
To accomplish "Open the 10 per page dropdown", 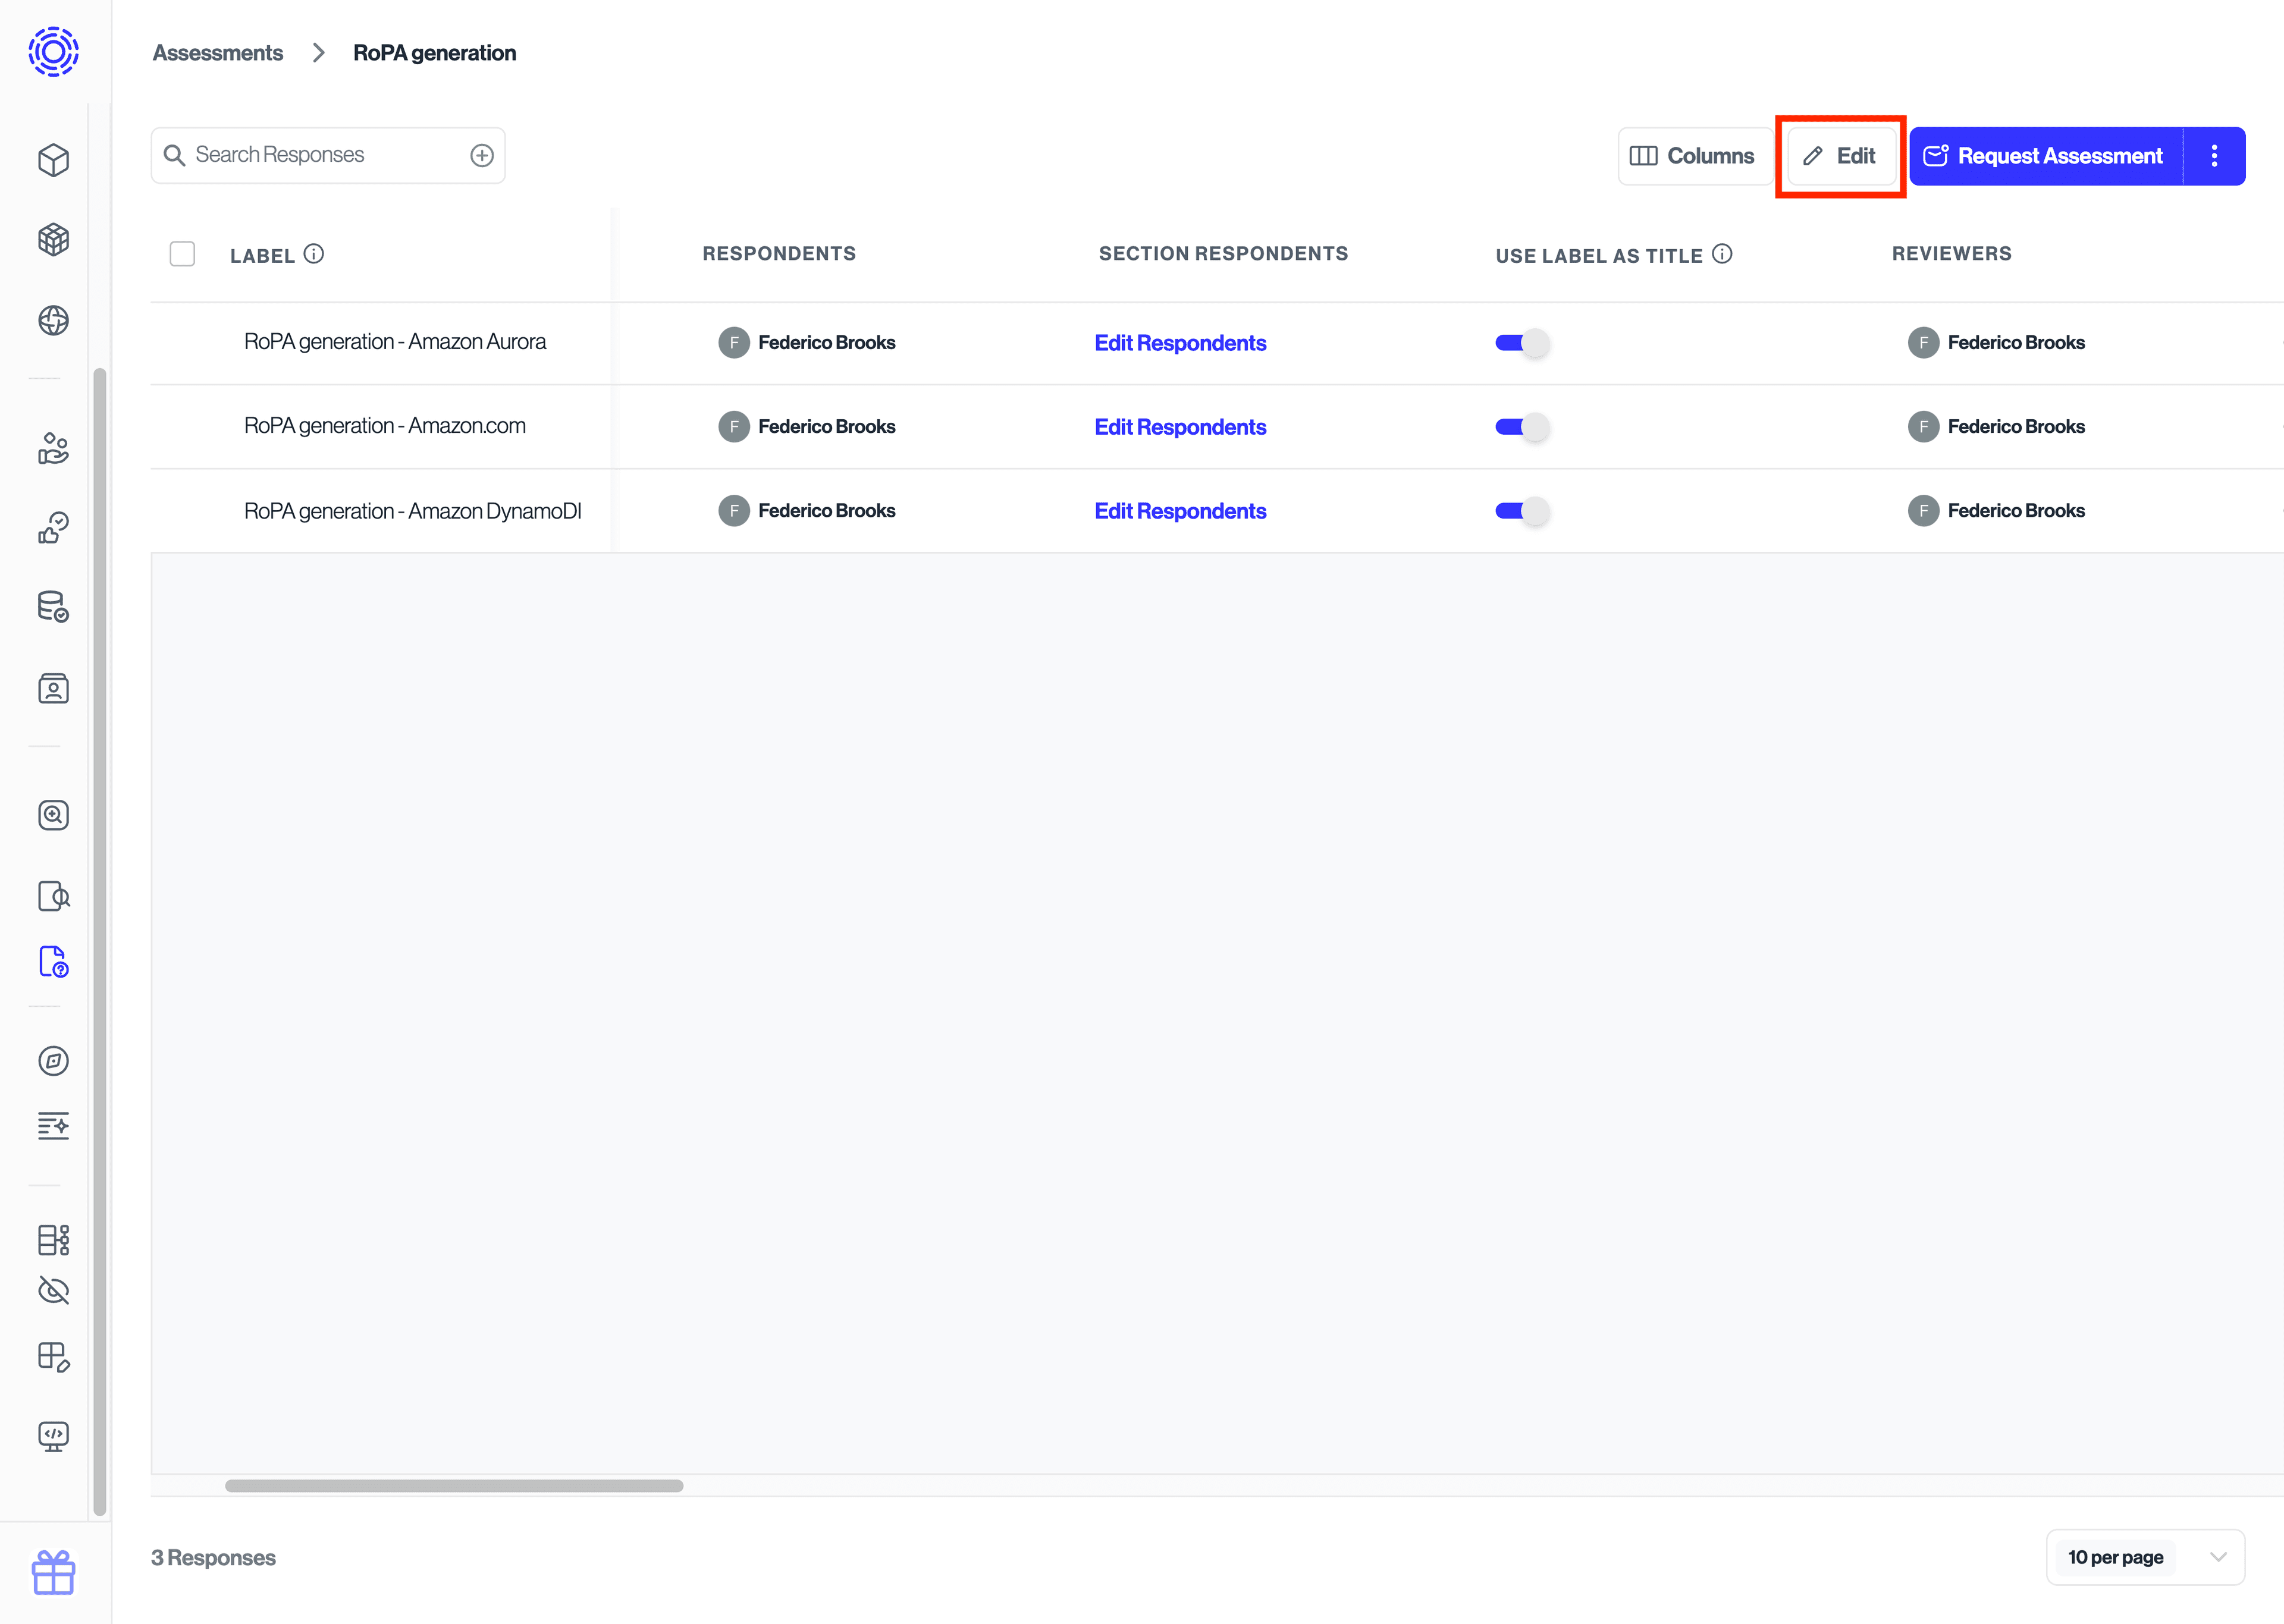I will [x=2145, y=1557].
